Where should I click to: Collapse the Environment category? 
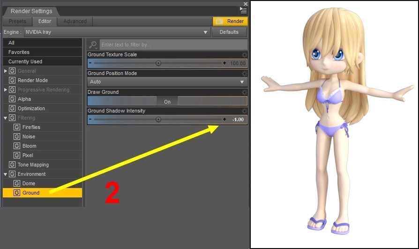tap(5, 174)
